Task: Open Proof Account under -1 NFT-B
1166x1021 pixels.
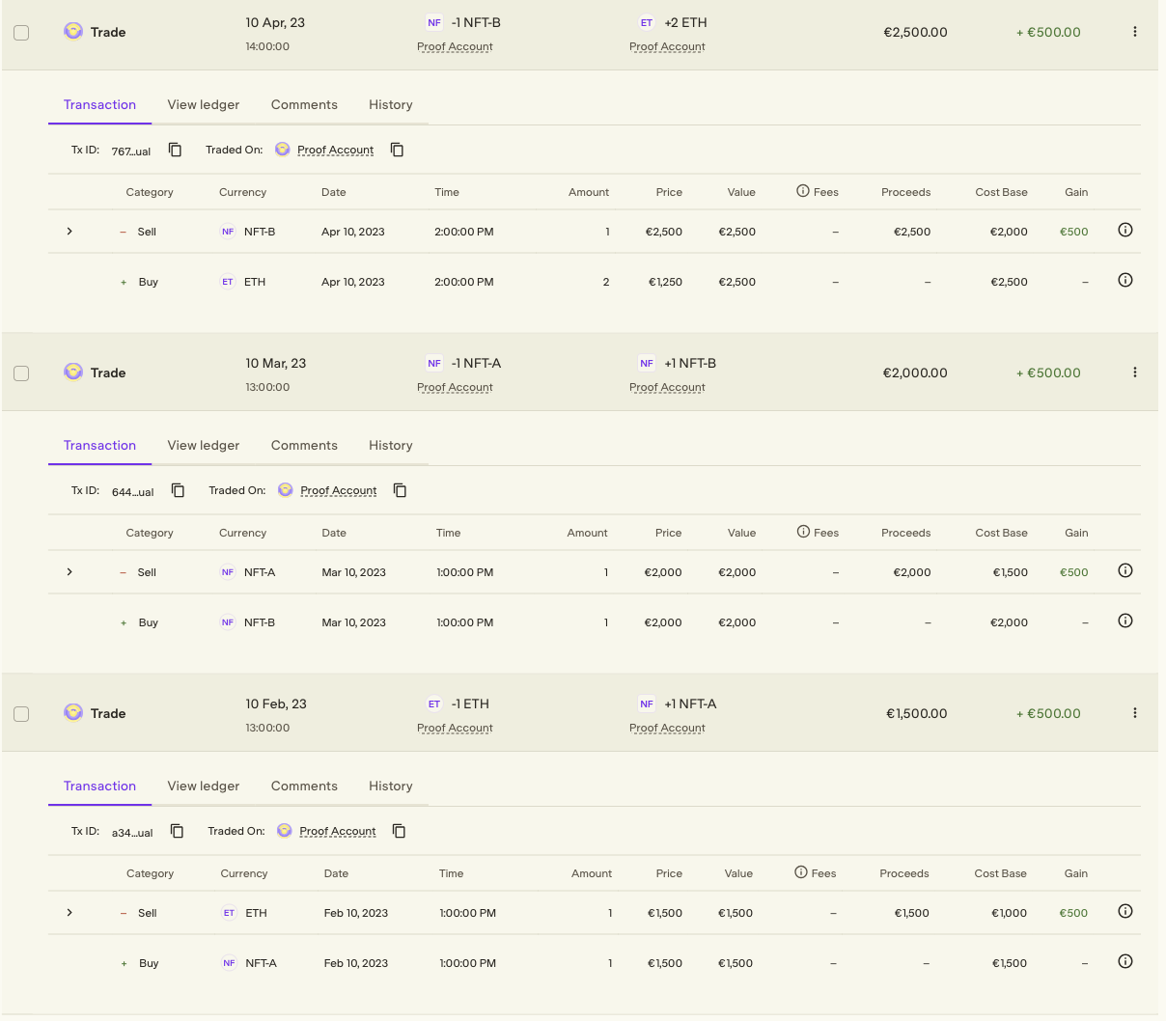Action: coord(455,46)
